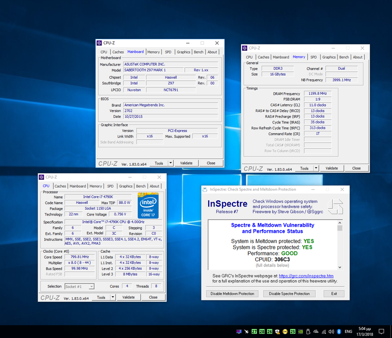Click Validate in the Memory window
The image size is (392, 338).
[332, 168]
